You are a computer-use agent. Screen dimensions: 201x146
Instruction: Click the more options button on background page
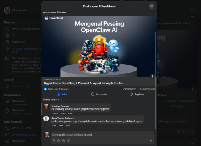tap(193, 10)
